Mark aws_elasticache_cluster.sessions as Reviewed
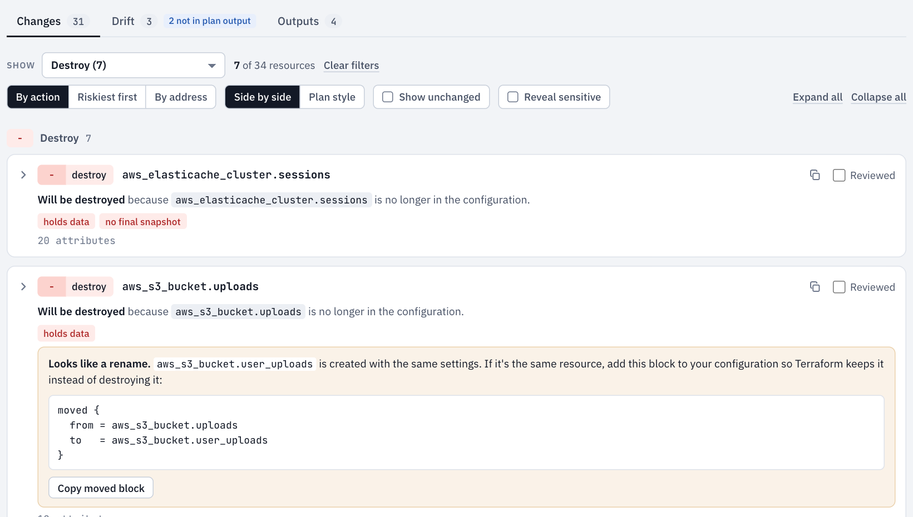Screen dimensions: 913x517 point(839,175)
